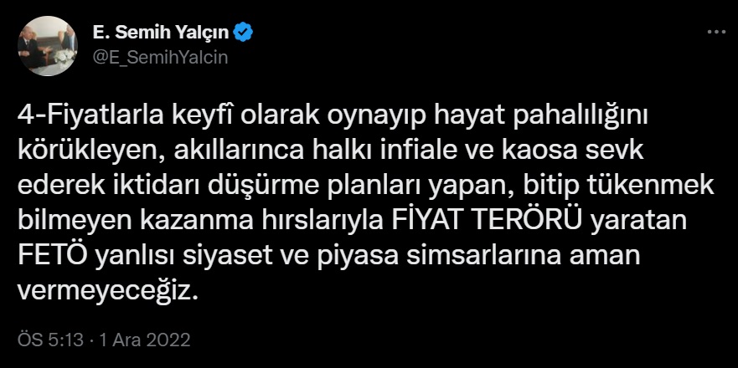Click the ÖS 5:13 timestamp

click(51, 340)
